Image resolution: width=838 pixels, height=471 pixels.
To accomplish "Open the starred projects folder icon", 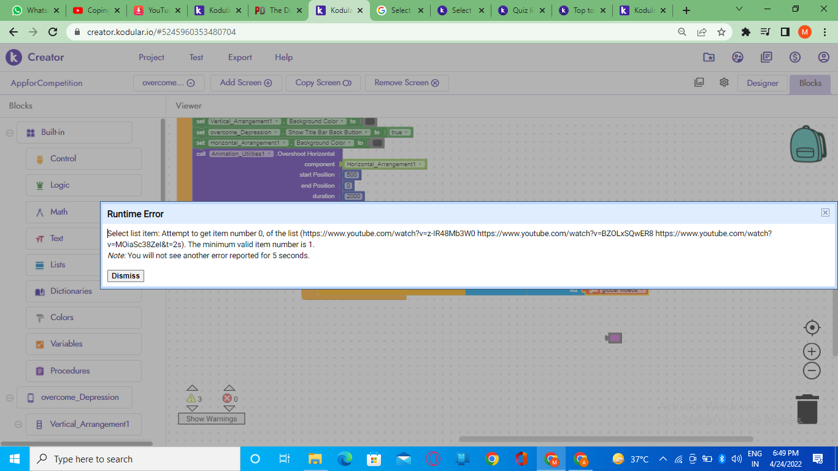I will (709, 57).
